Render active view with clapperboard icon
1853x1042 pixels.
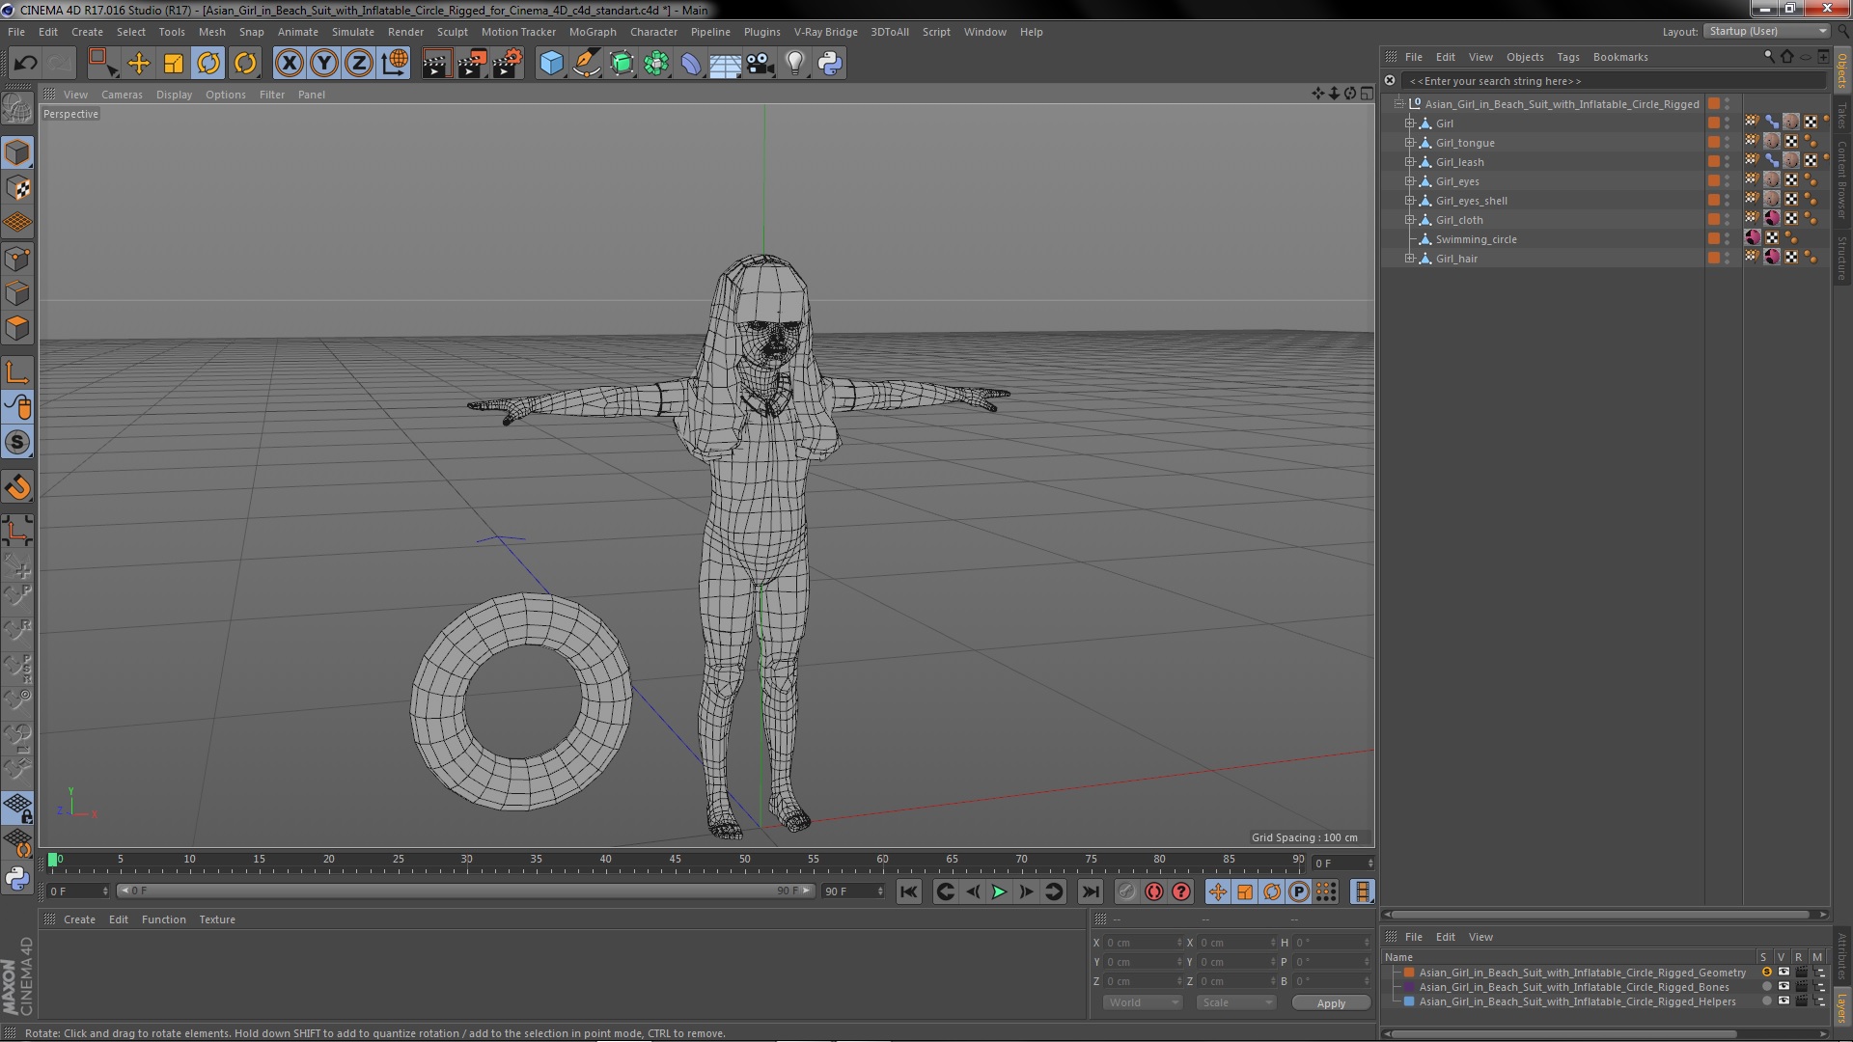436,64
